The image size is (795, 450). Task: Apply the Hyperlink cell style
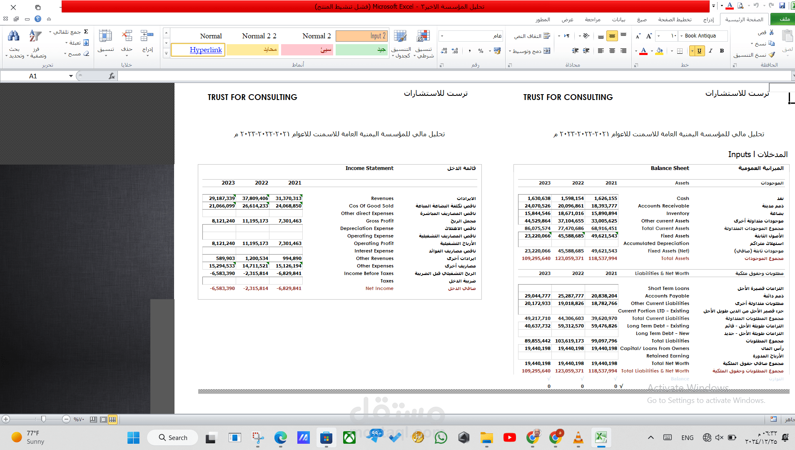click(x=198, y=50)
